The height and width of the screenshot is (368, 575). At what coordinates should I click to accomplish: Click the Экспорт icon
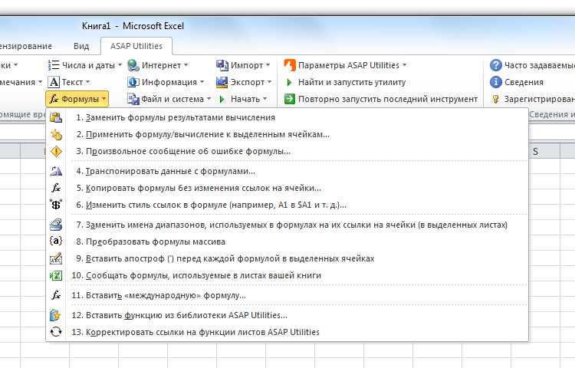[222, 82]
